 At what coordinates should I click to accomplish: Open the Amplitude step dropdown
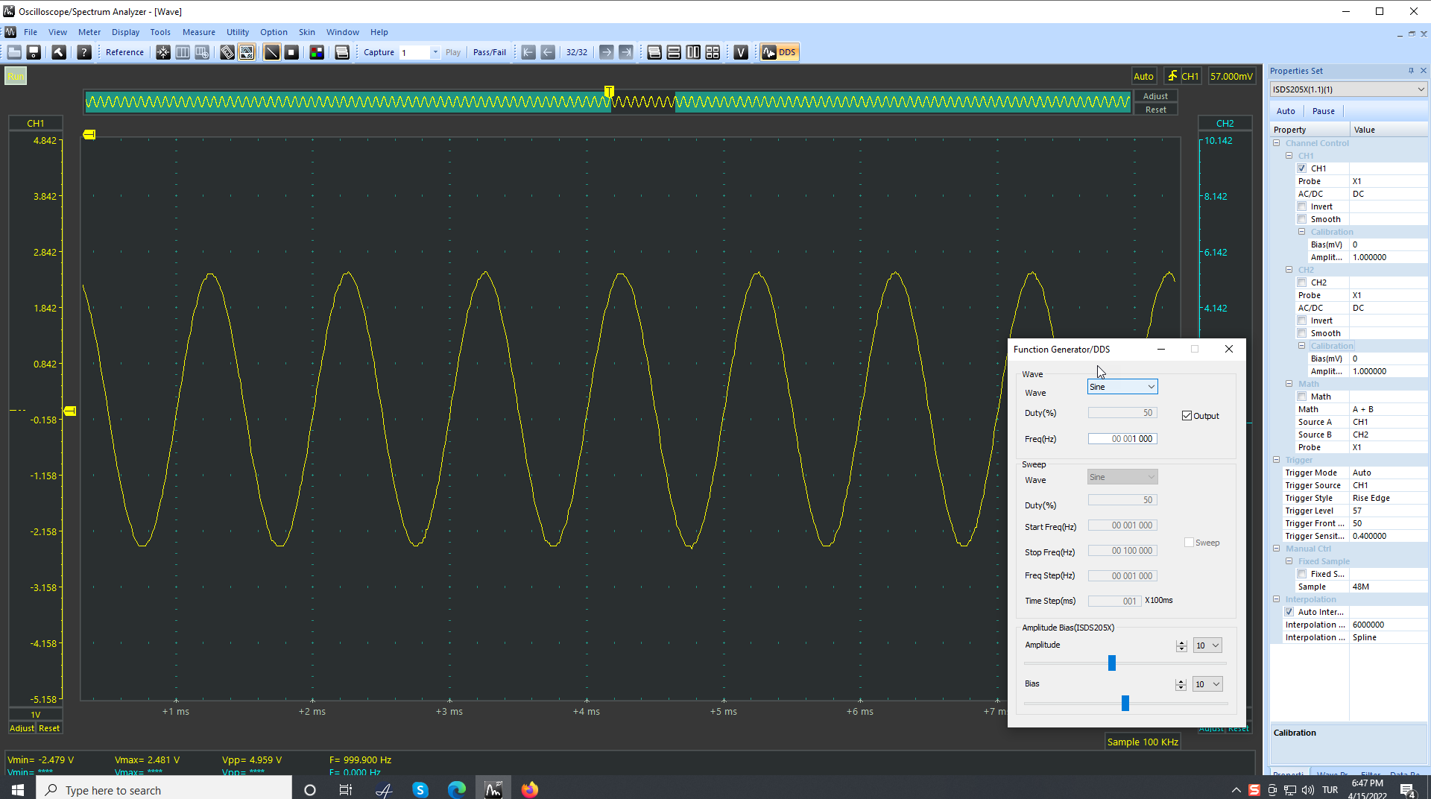click(1207, 645)
